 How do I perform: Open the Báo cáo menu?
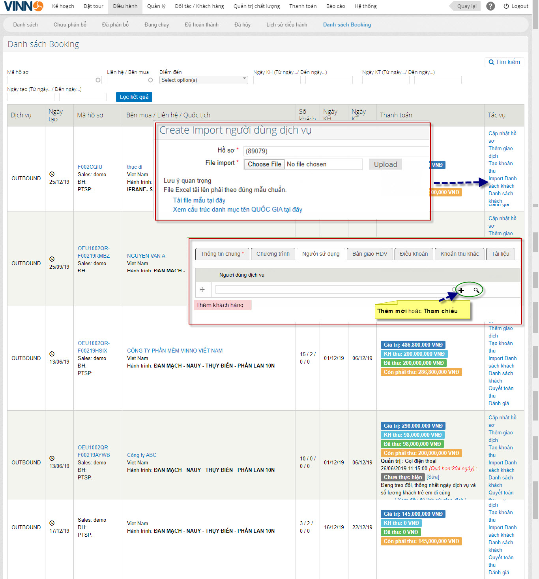click(335, 6)
